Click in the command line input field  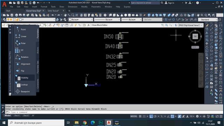click(114, 112)
